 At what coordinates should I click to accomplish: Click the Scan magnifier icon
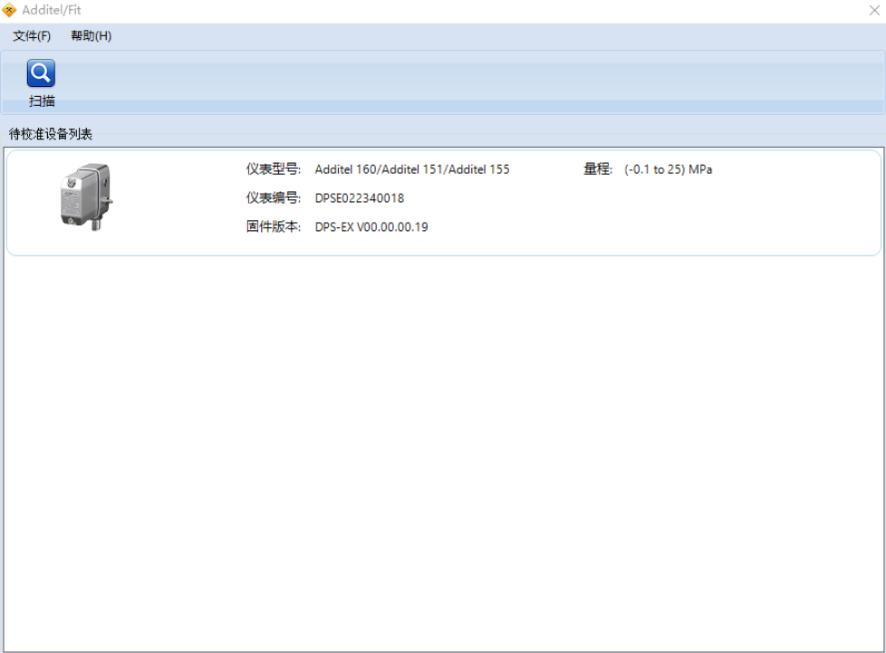click(x=41, y=73)
